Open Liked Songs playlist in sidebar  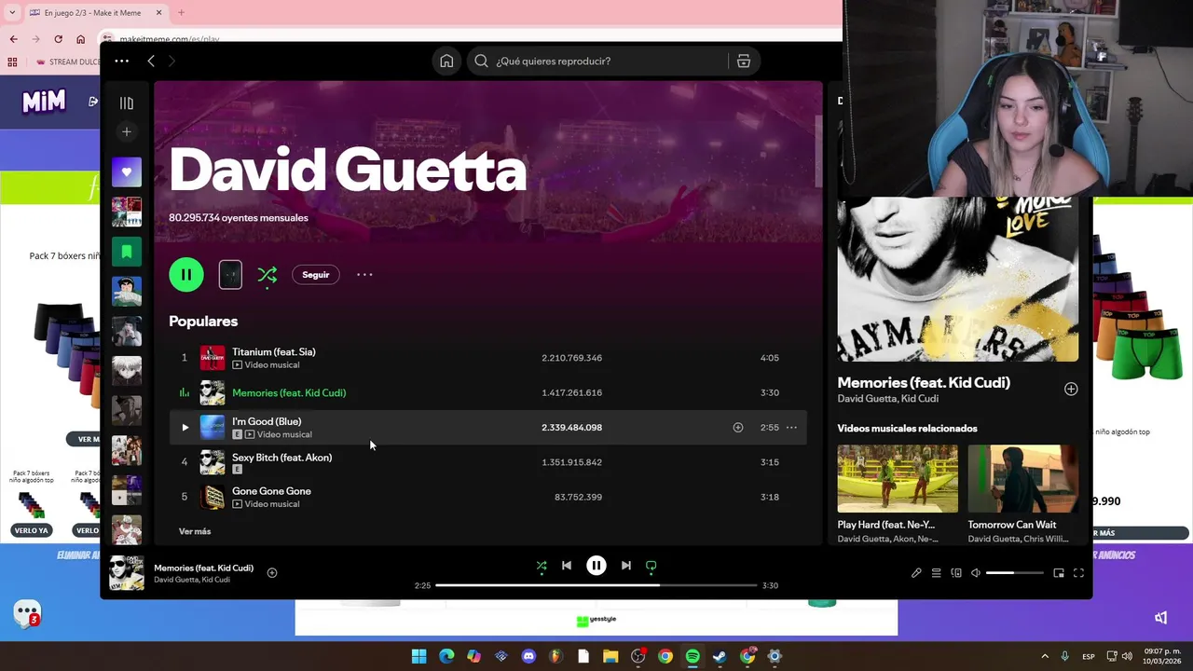127,171
